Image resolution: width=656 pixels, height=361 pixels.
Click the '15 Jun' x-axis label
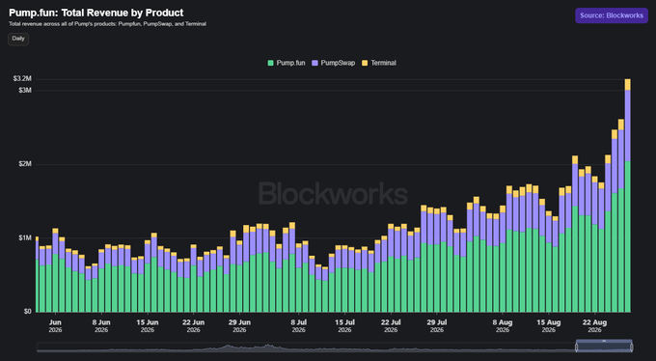(148, 322)
